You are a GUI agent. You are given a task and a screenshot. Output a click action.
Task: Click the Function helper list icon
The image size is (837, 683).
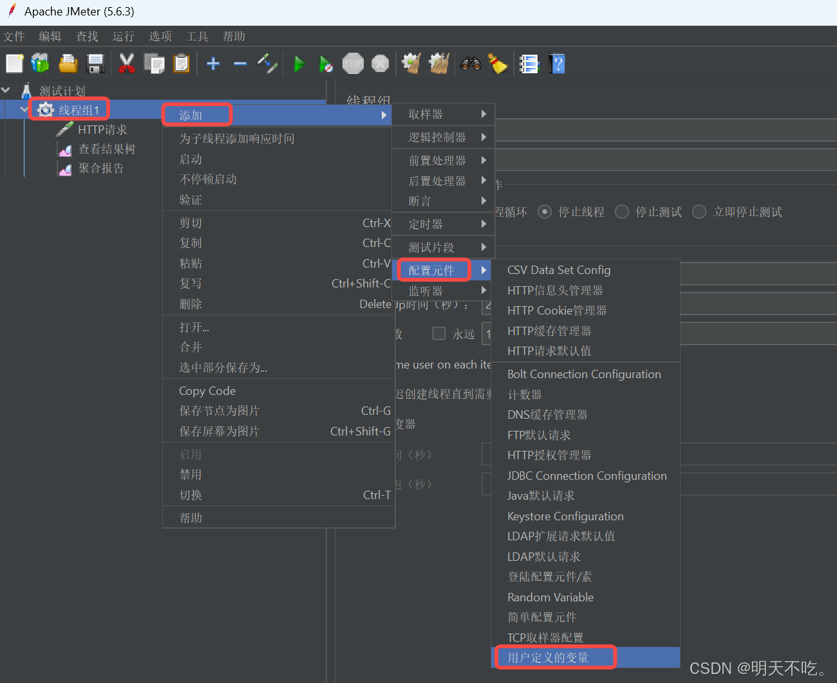(x=529, y=64)
